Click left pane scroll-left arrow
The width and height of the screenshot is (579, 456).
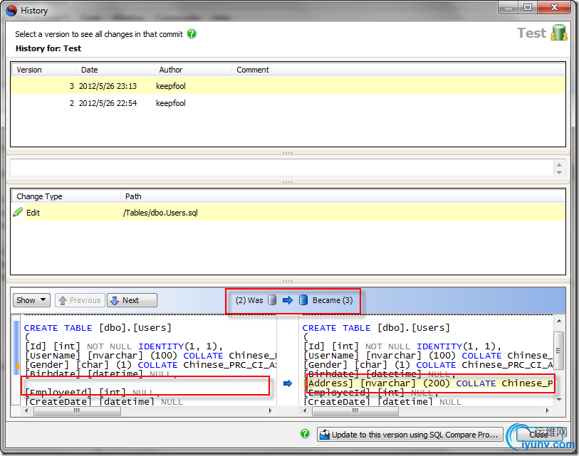click(x=26, y=410)
